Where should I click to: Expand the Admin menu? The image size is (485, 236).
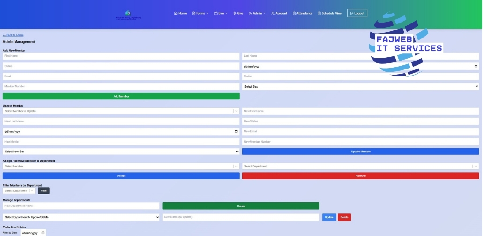pos(257,13)
